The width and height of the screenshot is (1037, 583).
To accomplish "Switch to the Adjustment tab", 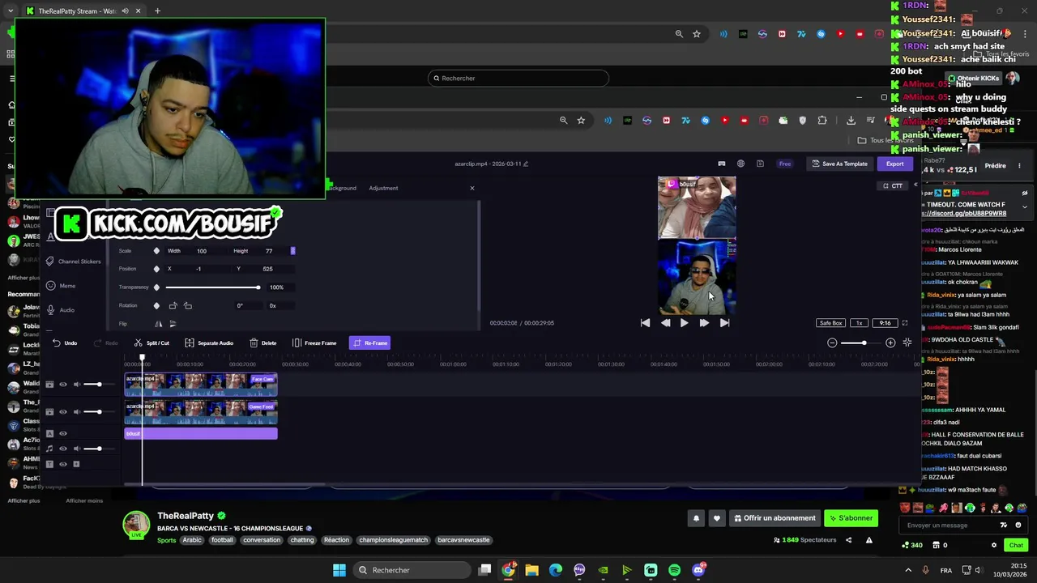I will point(383,188).
